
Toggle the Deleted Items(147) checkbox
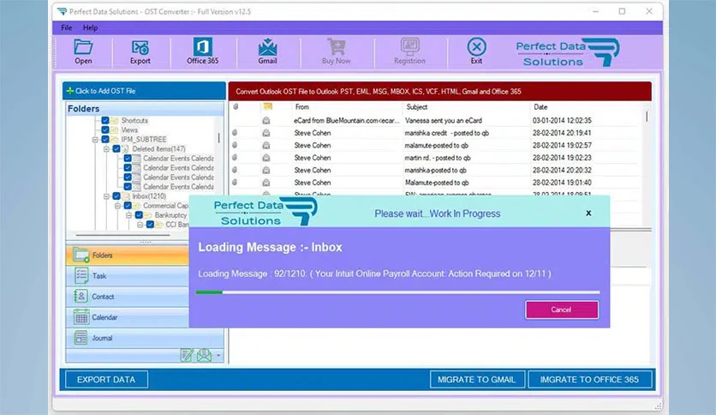116,148
